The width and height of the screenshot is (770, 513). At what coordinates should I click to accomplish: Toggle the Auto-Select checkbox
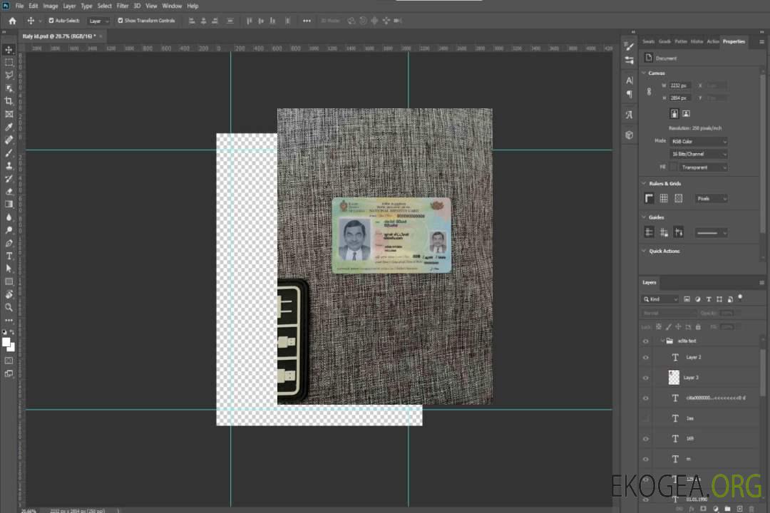(x=51, y=21)
